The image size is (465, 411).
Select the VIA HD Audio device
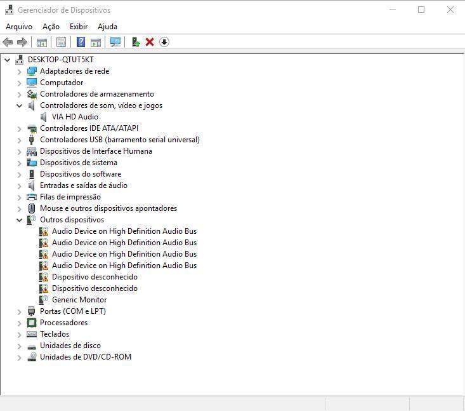(x=75, y=117)
